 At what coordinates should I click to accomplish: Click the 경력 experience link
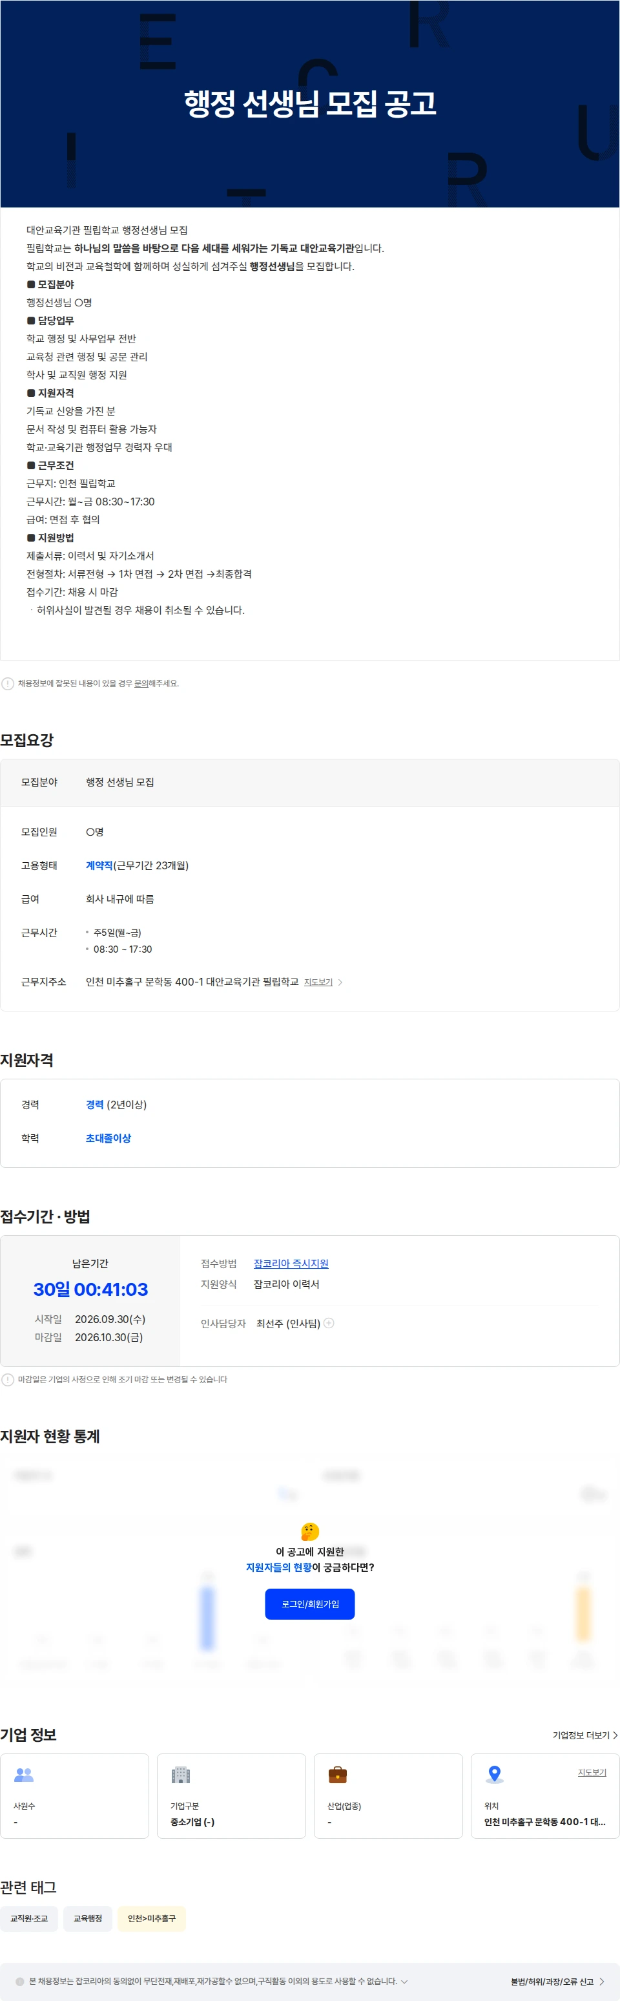coord(95,1105)
